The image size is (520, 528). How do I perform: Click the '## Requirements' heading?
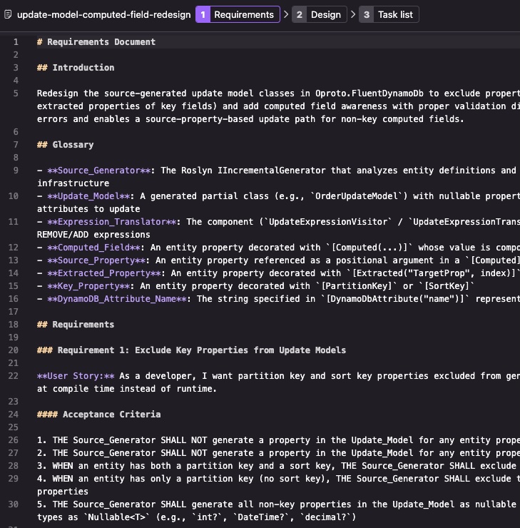tap(76, 325)
